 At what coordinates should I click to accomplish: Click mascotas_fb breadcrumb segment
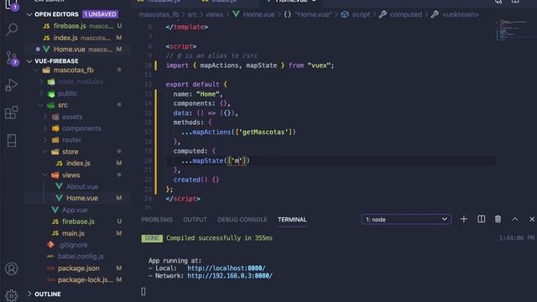[x=159, y=14]
